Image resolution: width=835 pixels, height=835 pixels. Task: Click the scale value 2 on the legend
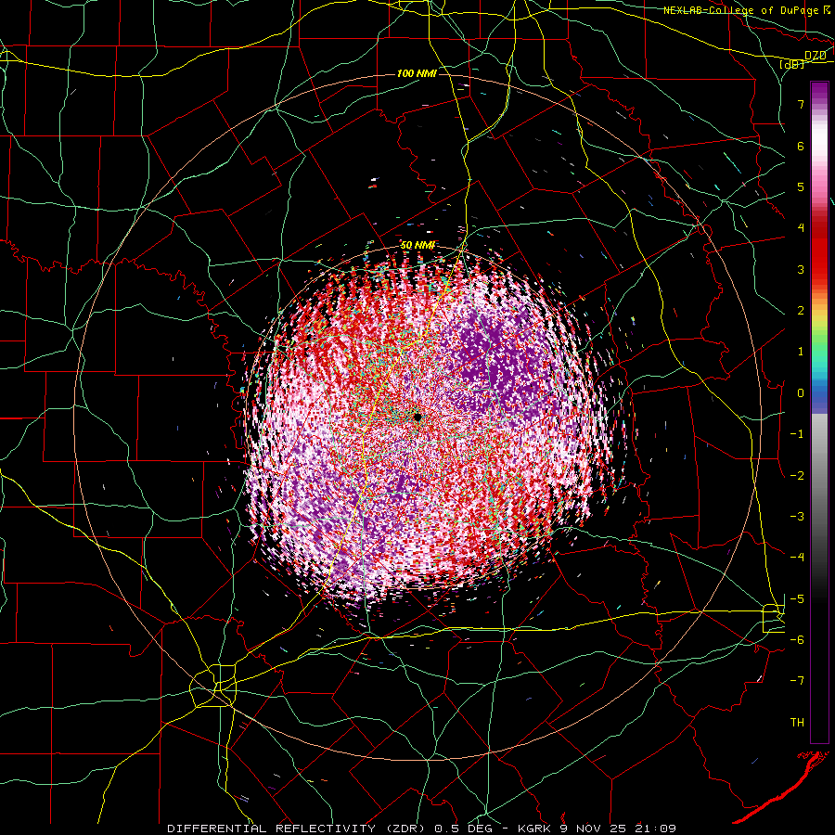[801, 311]
